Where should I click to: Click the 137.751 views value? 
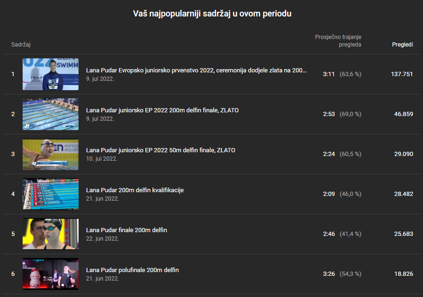[x=401, y=74]
